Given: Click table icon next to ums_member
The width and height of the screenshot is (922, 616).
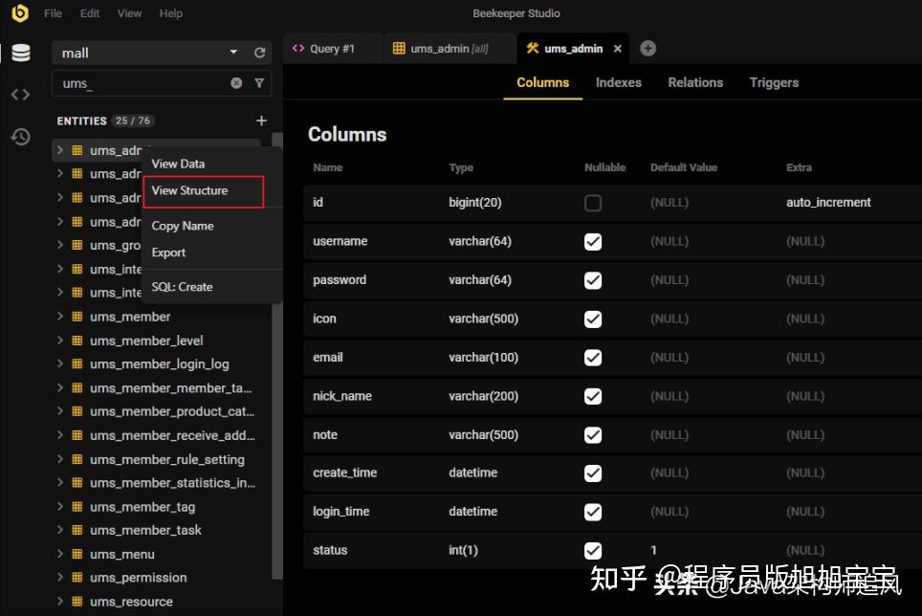Looking at the screenshot, I should (x=77, y=317).
